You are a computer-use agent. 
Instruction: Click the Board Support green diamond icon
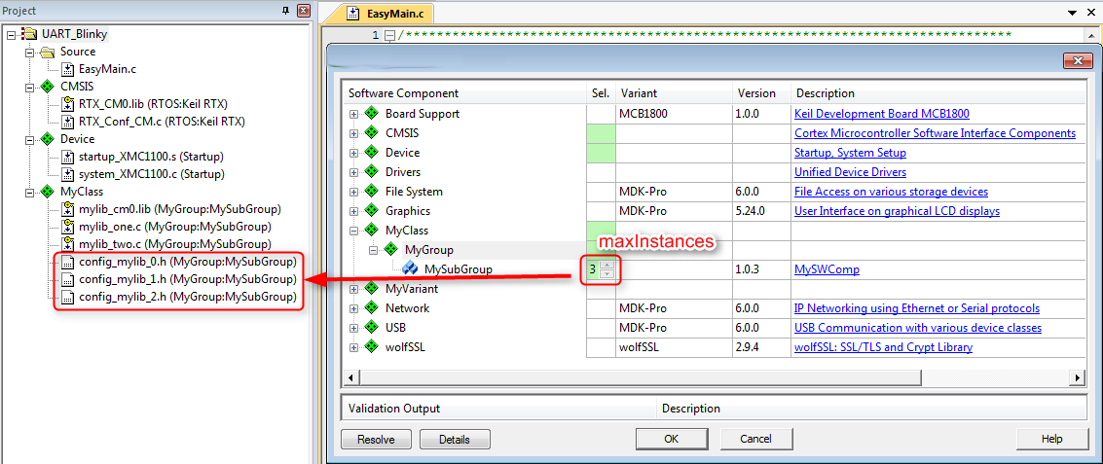(x=371, y=114)
